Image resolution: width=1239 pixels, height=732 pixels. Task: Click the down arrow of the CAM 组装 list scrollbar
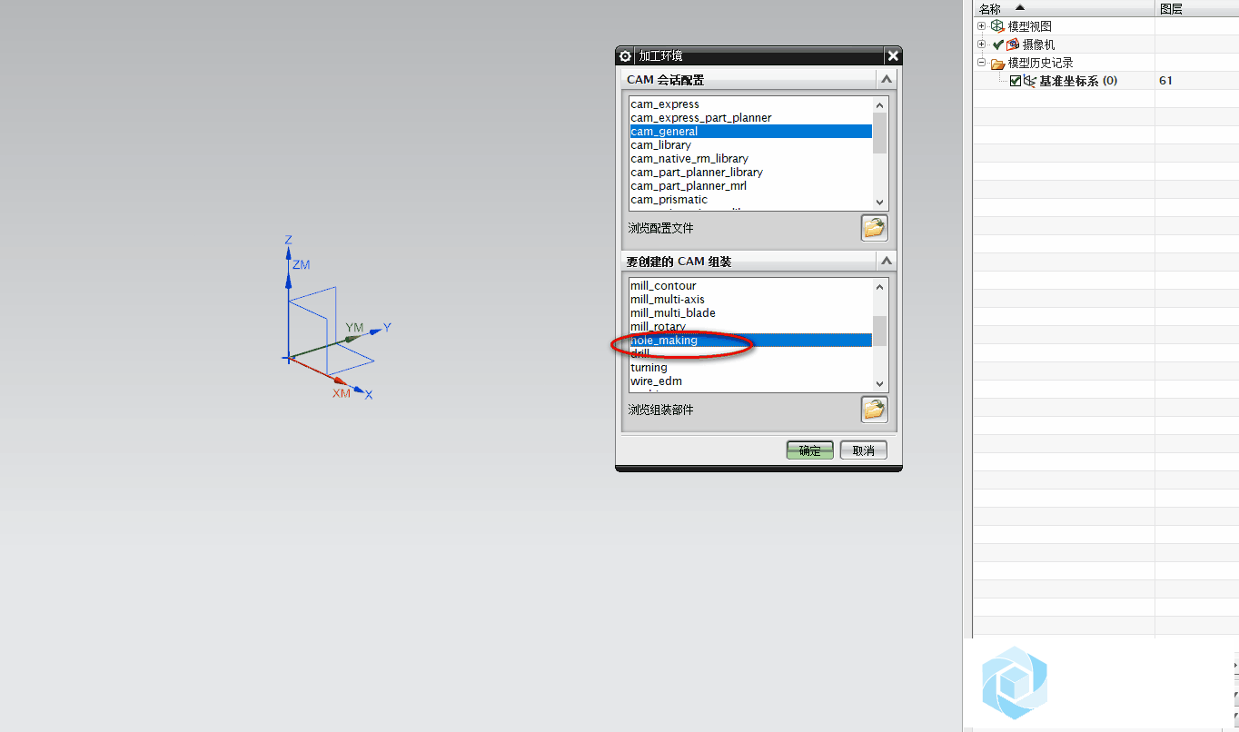pyautogui.click(x=879, y=384)
